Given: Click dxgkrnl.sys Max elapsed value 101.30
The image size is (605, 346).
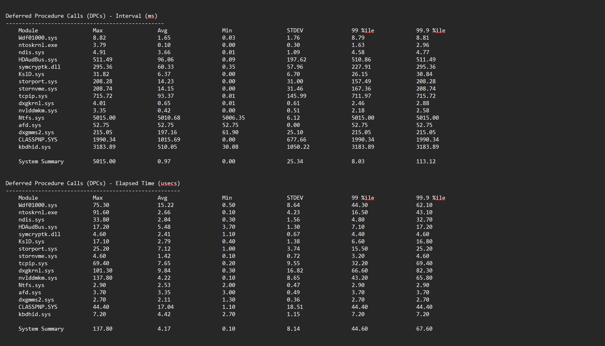Looking at the screenshot, I should 102,271.
